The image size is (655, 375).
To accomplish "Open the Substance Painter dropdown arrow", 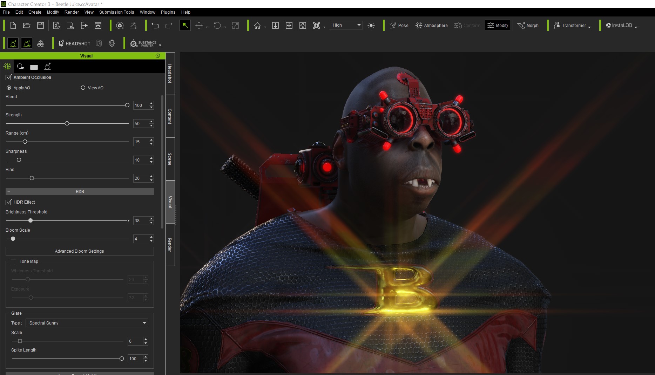I will (160, 45).
